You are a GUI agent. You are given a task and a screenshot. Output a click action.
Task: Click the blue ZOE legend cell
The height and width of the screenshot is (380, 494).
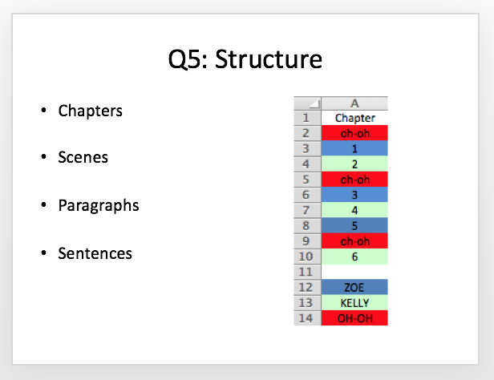354,287
